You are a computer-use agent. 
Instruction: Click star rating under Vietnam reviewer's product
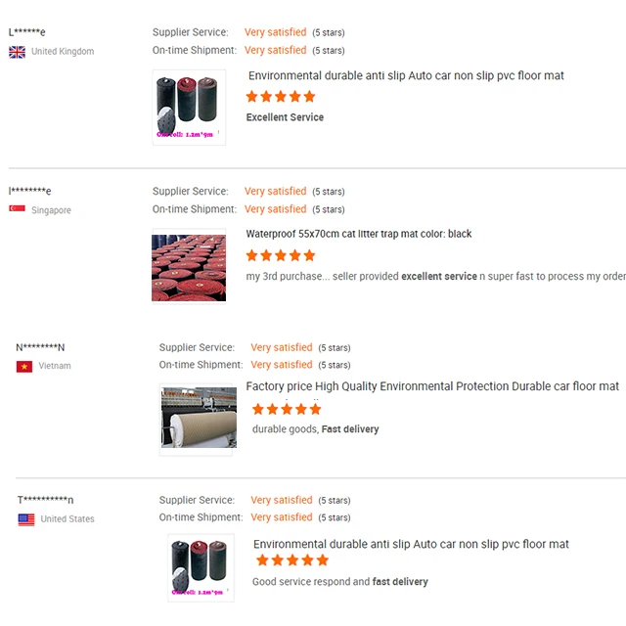click(x=287, y=409)
